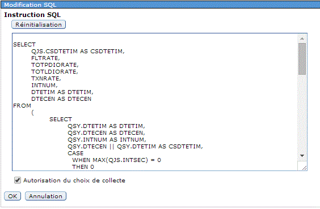This screenshot has height=209, width=320.
Task: Click the CASE keyword in the subquery
Action: (75, 153)
